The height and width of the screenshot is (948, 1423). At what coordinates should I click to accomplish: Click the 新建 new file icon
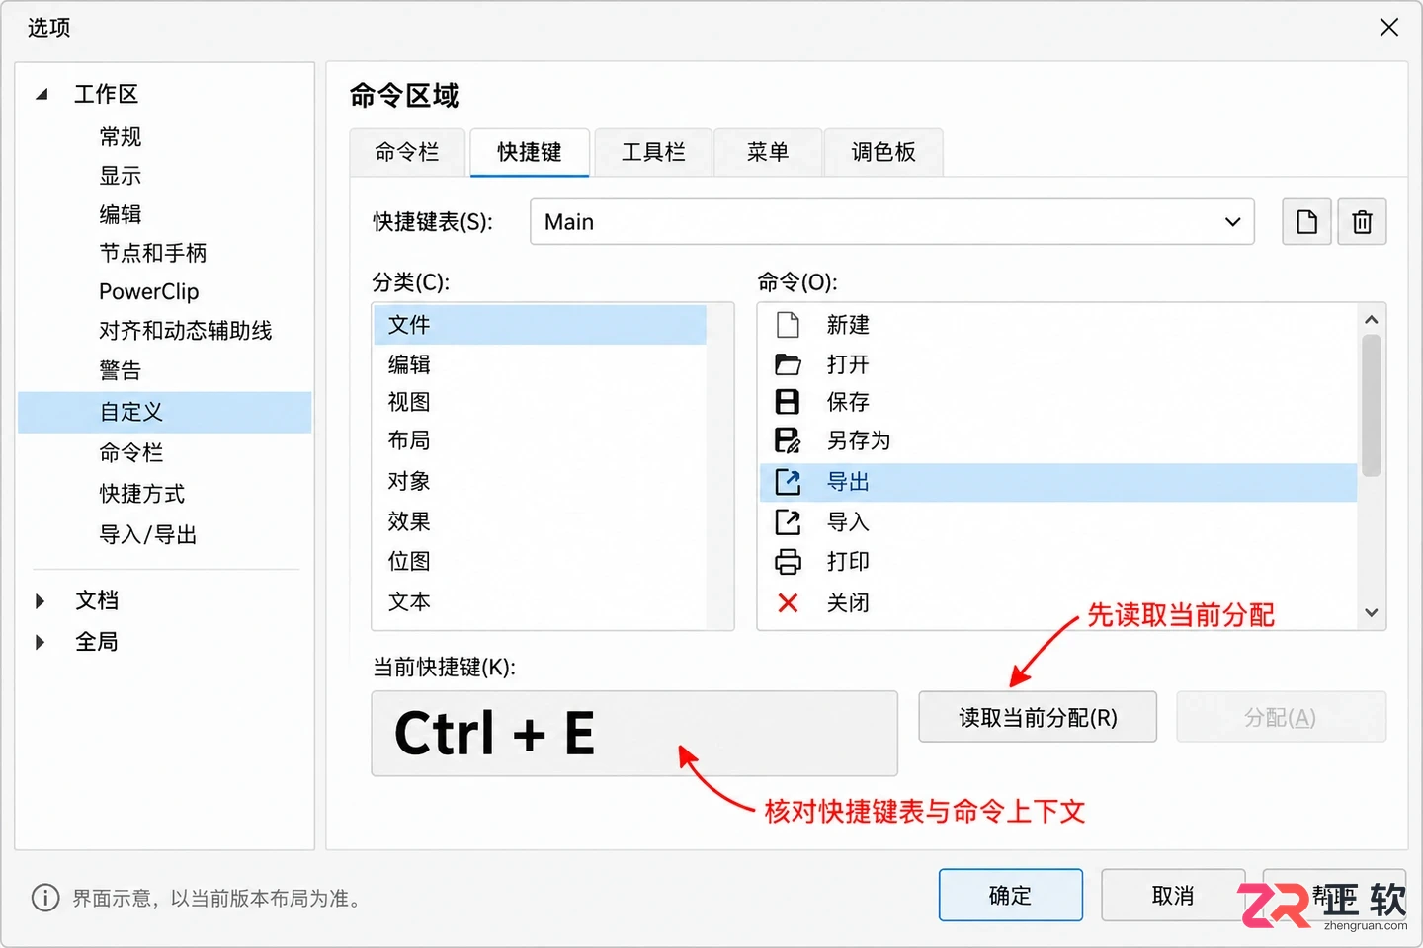pyautogui.click(x=788, y=324)
